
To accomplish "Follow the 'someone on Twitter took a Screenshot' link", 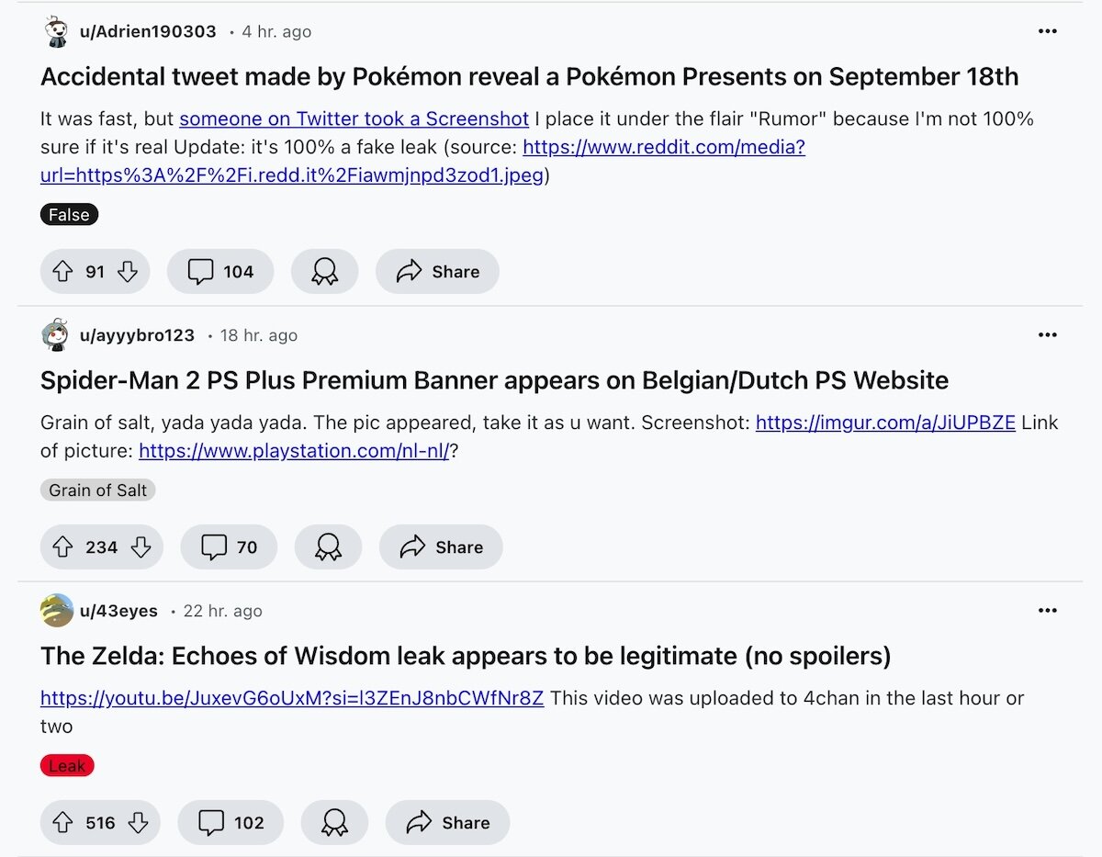I will click(x=354, y=118).
